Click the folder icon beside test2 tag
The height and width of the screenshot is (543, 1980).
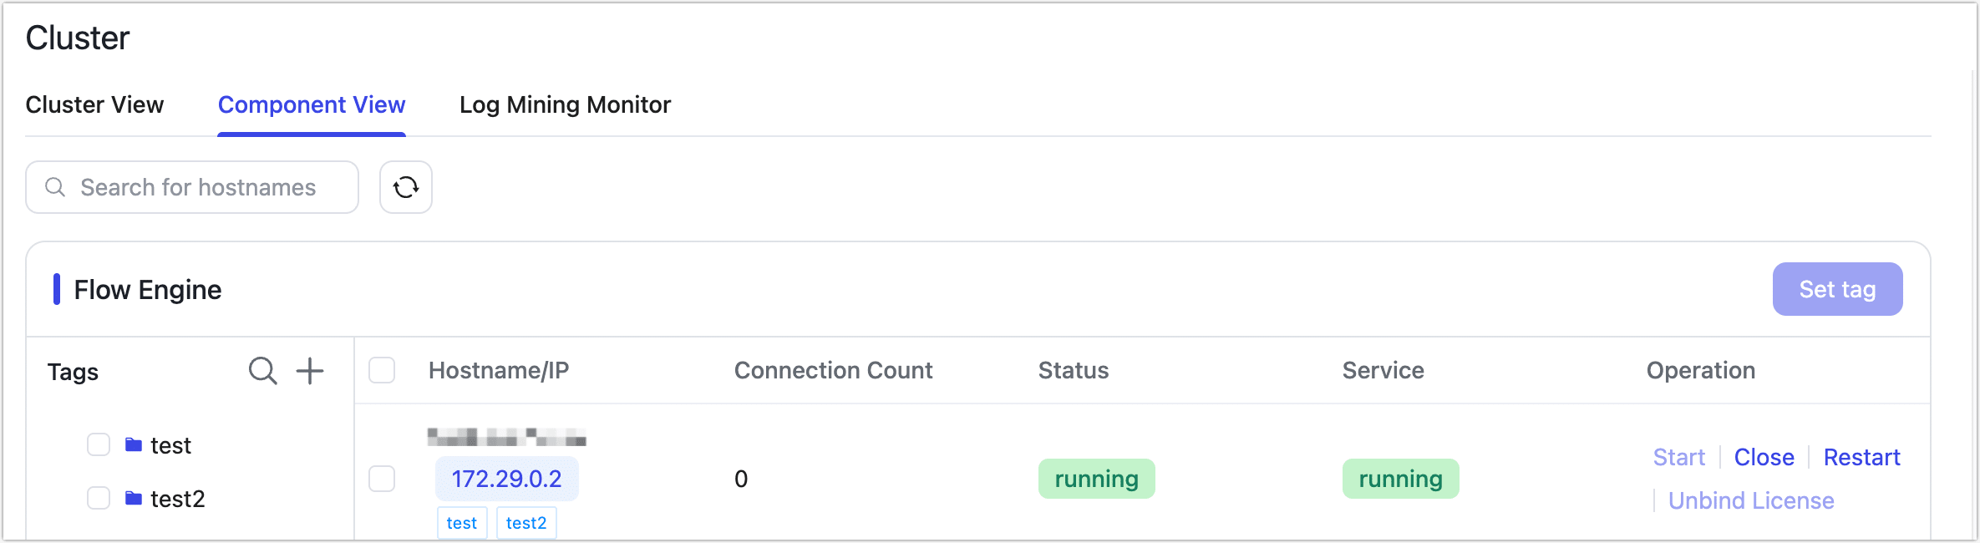click(x=134, y=498)
